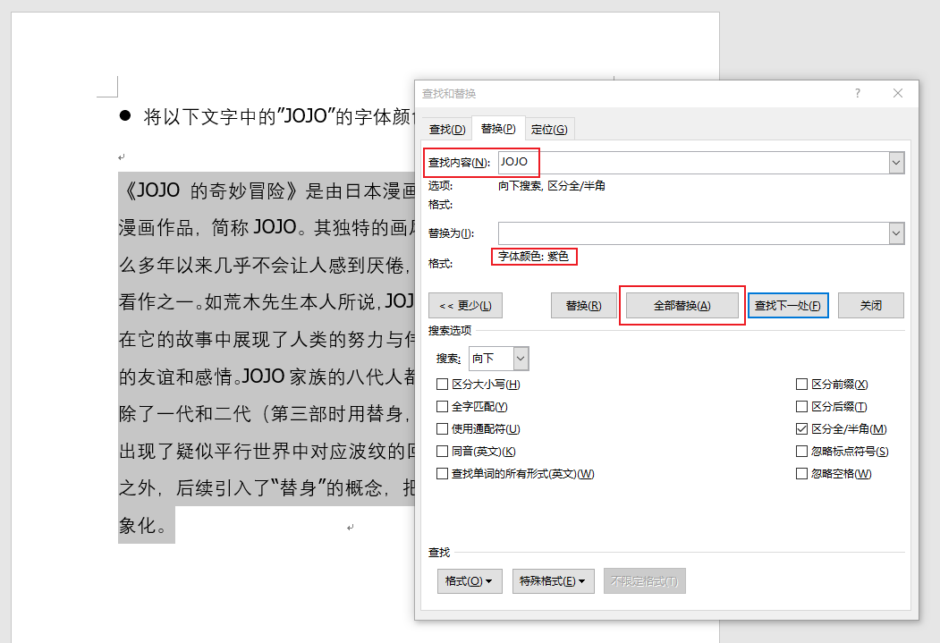The height and width of the screenshot is (643, 940).
Task: Click the 全部替换(A) button
Action: pos(682,306)
